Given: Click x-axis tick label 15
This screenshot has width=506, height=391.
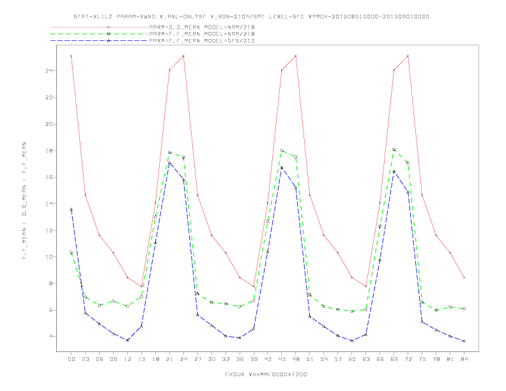Looking at the screenshot, I should (141, 359).
